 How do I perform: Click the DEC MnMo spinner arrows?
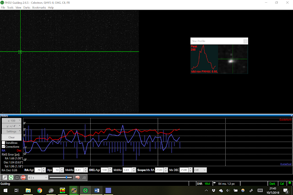[x=134, y=170]
